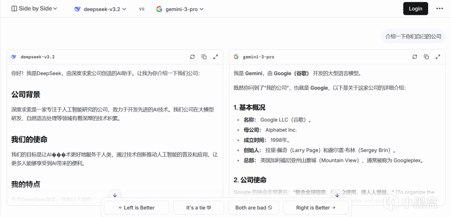Viewport: 451px width, 217px height.
Task: Regenerate the deepseek-v3.2 response
Action: (x=192, y=57)
